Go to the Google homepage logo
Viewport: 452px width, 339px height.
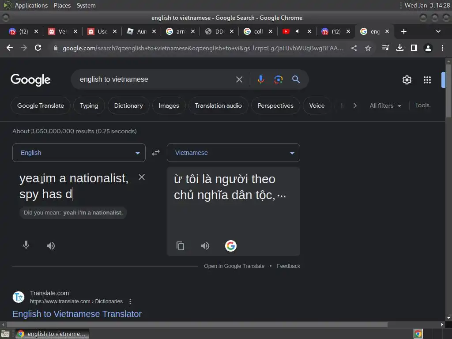coord(30,80)
